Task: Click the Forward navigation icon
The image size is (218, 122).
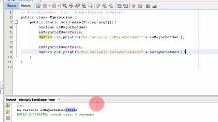Action: (54, 6)
